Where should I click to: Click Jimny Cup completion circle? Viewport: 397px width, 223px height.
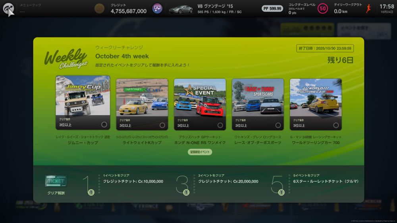[x=104, y=124]
